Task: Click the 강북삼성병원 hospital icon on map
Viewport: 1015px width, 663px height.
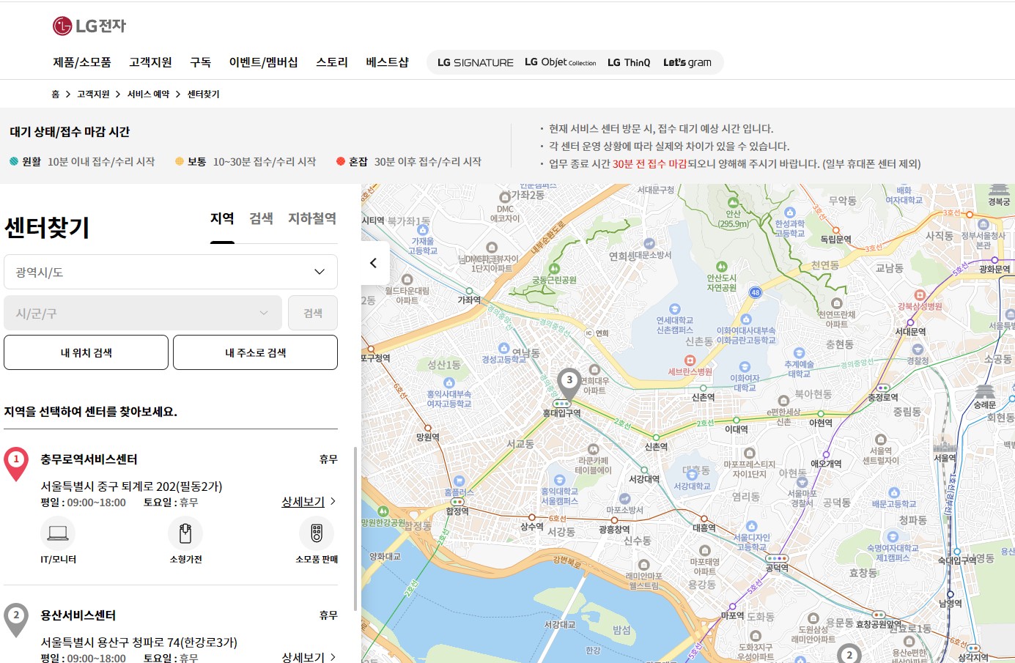Action: [920, 295]
